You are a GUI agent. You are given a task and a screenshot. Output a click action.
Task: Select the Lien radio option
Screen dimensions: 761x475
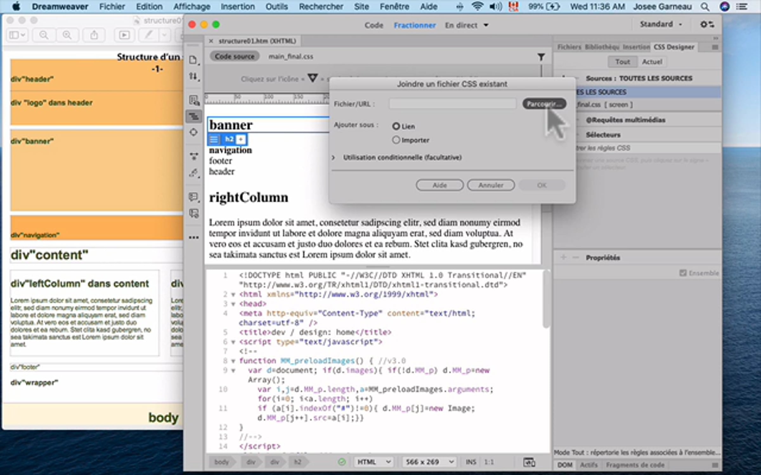tap(396, 126)
